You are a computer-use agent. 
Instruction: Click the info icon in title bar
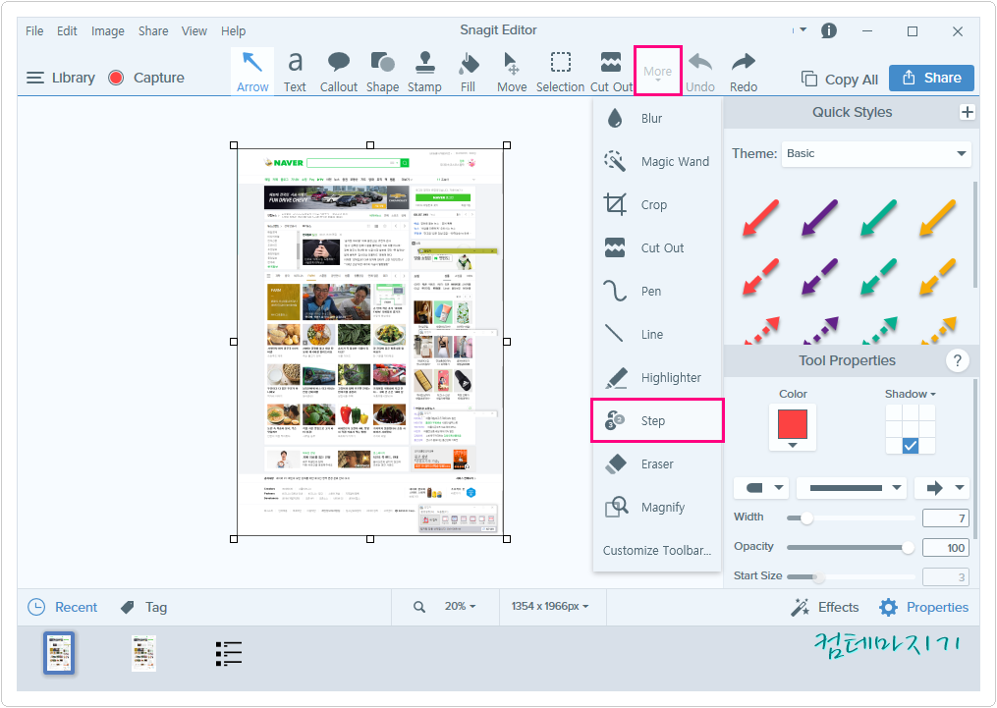pos(828,30)
